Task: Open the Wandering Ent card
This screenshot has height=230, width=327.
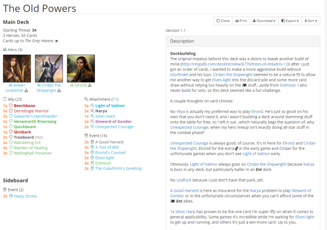Action: 27,143
